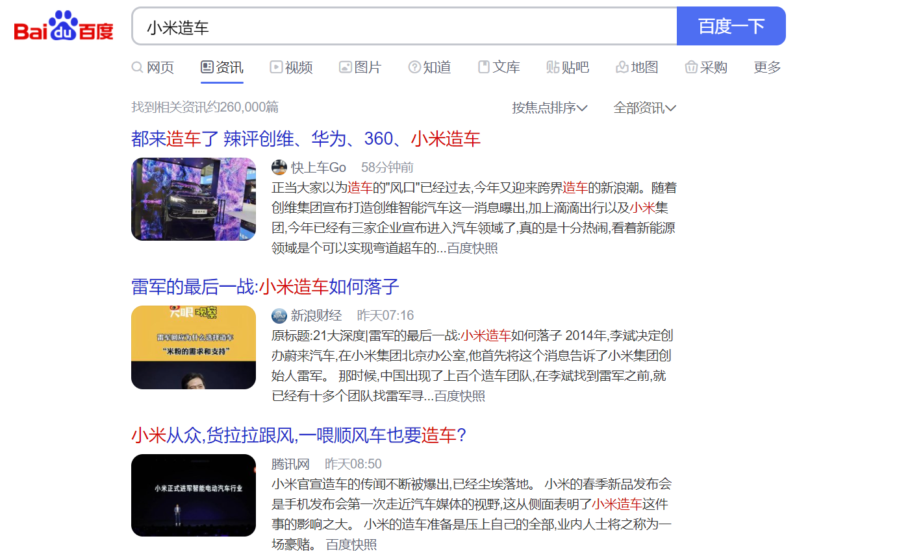Image resolution: width=897 pixels, height=556 pixels.
Task: Click the search box containing 小米造车
Action: pos(404,26)
